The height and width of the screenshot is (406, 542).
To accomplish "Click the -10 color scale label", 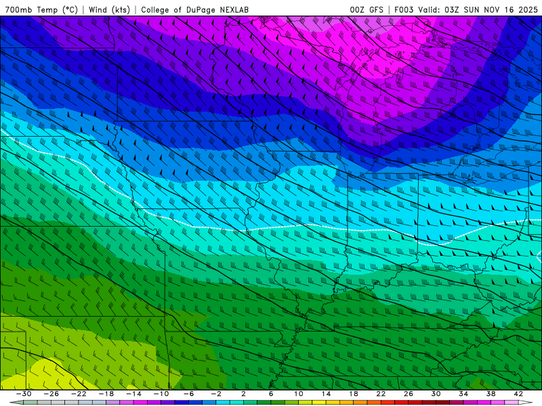I will [x=161, y=394].
